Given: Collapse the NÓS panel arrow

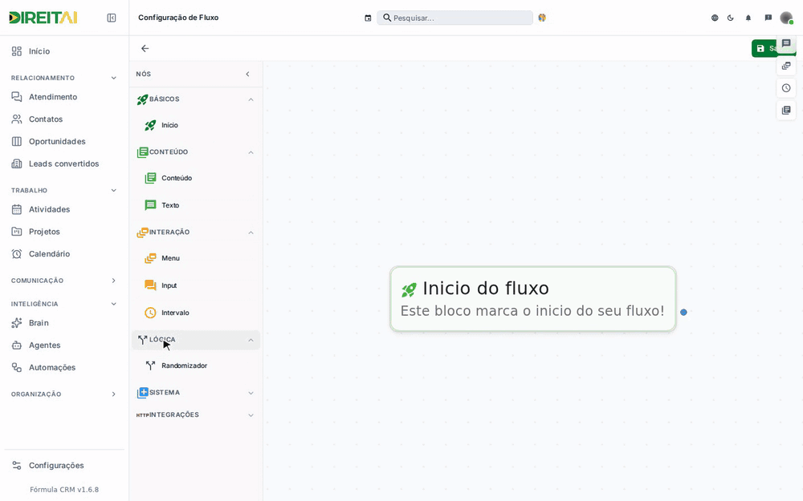Looking at the screenshot, I should (x=247, y=74).
